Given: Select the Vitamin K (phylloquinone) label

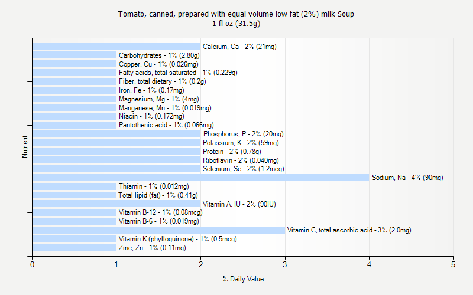Looking at the screenshot, I should [178, 239].
